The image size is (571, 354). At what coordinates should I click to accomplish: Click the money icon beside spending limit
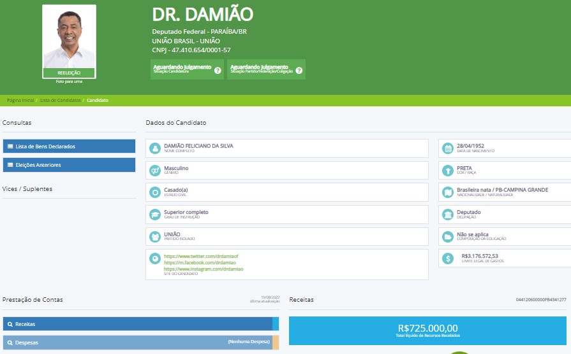[447, 258]
